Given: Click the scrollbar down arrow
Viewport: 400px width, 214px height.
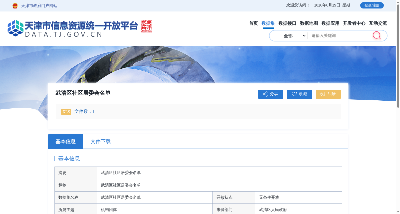Looking at the screenshot, I should [x=398, y=212].
